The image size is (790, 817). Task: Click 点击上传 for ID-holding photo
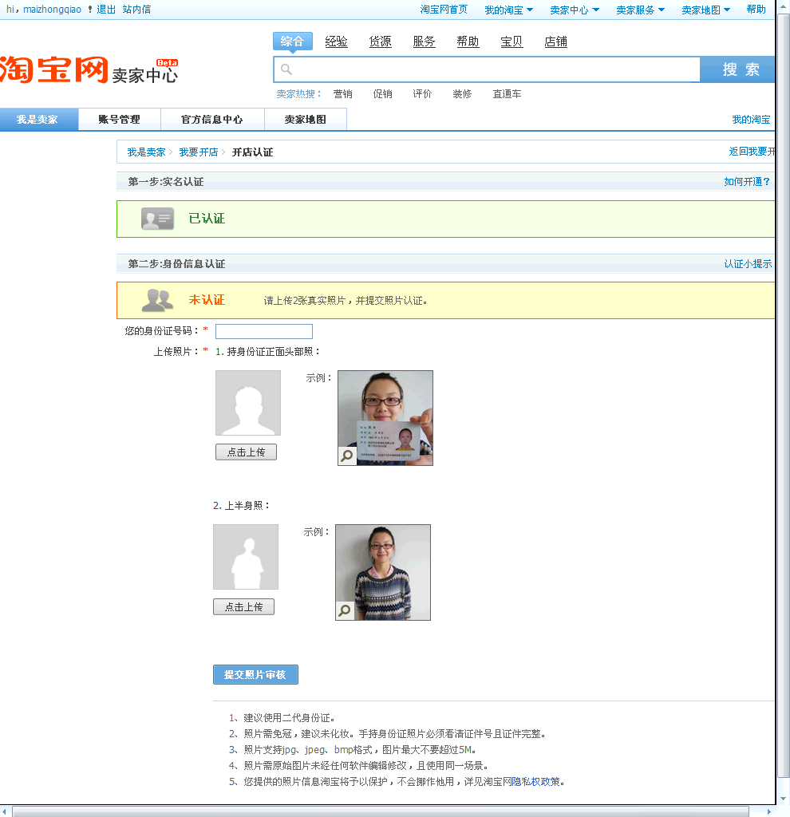tap(246, 452)
